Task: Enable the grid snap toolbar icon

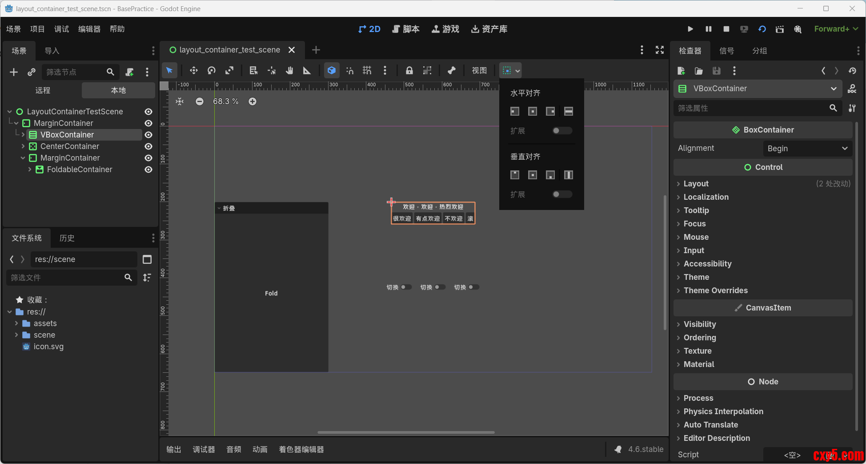Action: (367, 70)
